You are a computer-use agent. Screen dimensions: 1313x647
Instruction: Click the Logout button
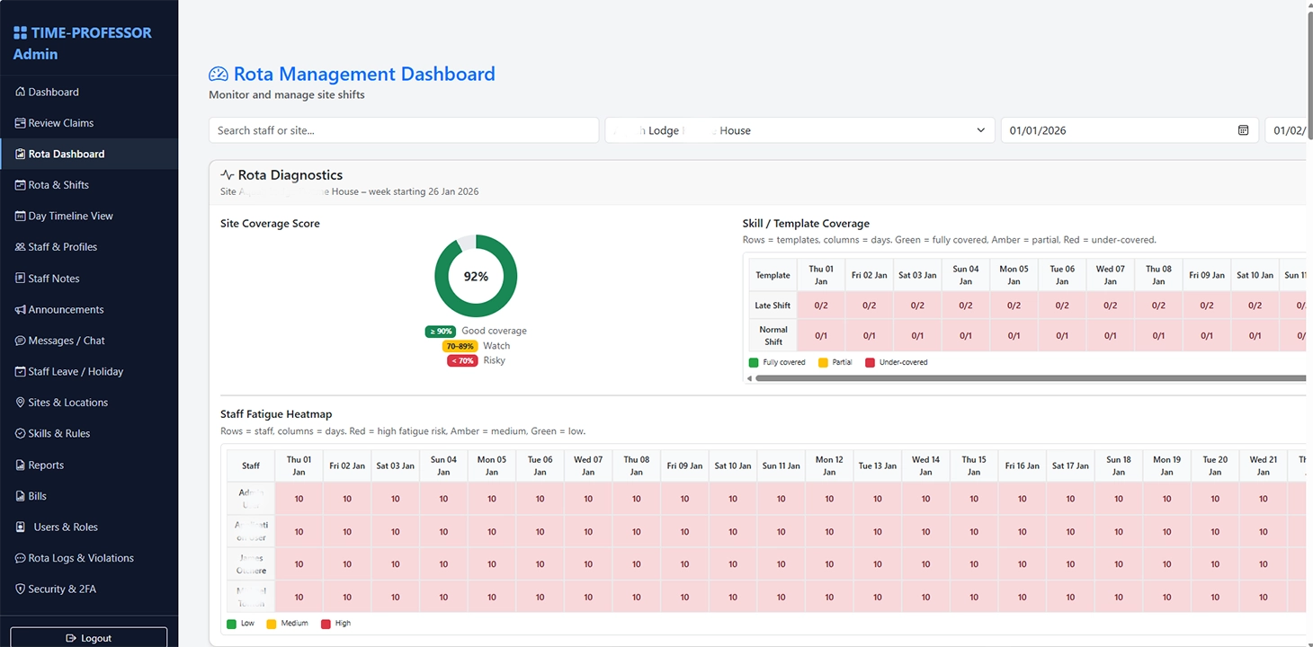[88, 637]
